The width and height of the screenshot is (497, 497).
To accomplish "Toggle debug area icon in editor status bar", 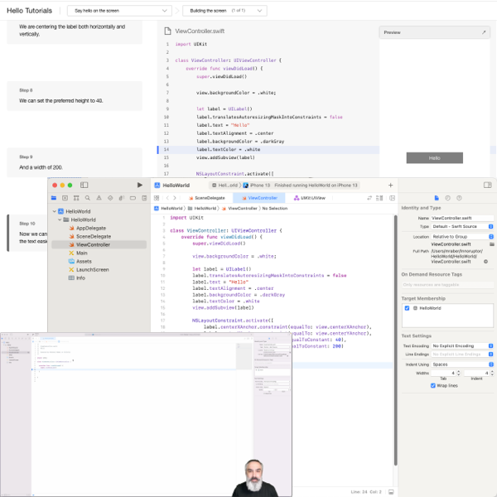I will [x=391, y=492].
